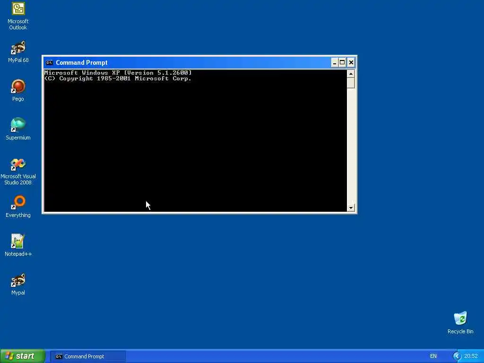
Task: Open Command Prompt title bar system icon
Action: tap(49, 63)
